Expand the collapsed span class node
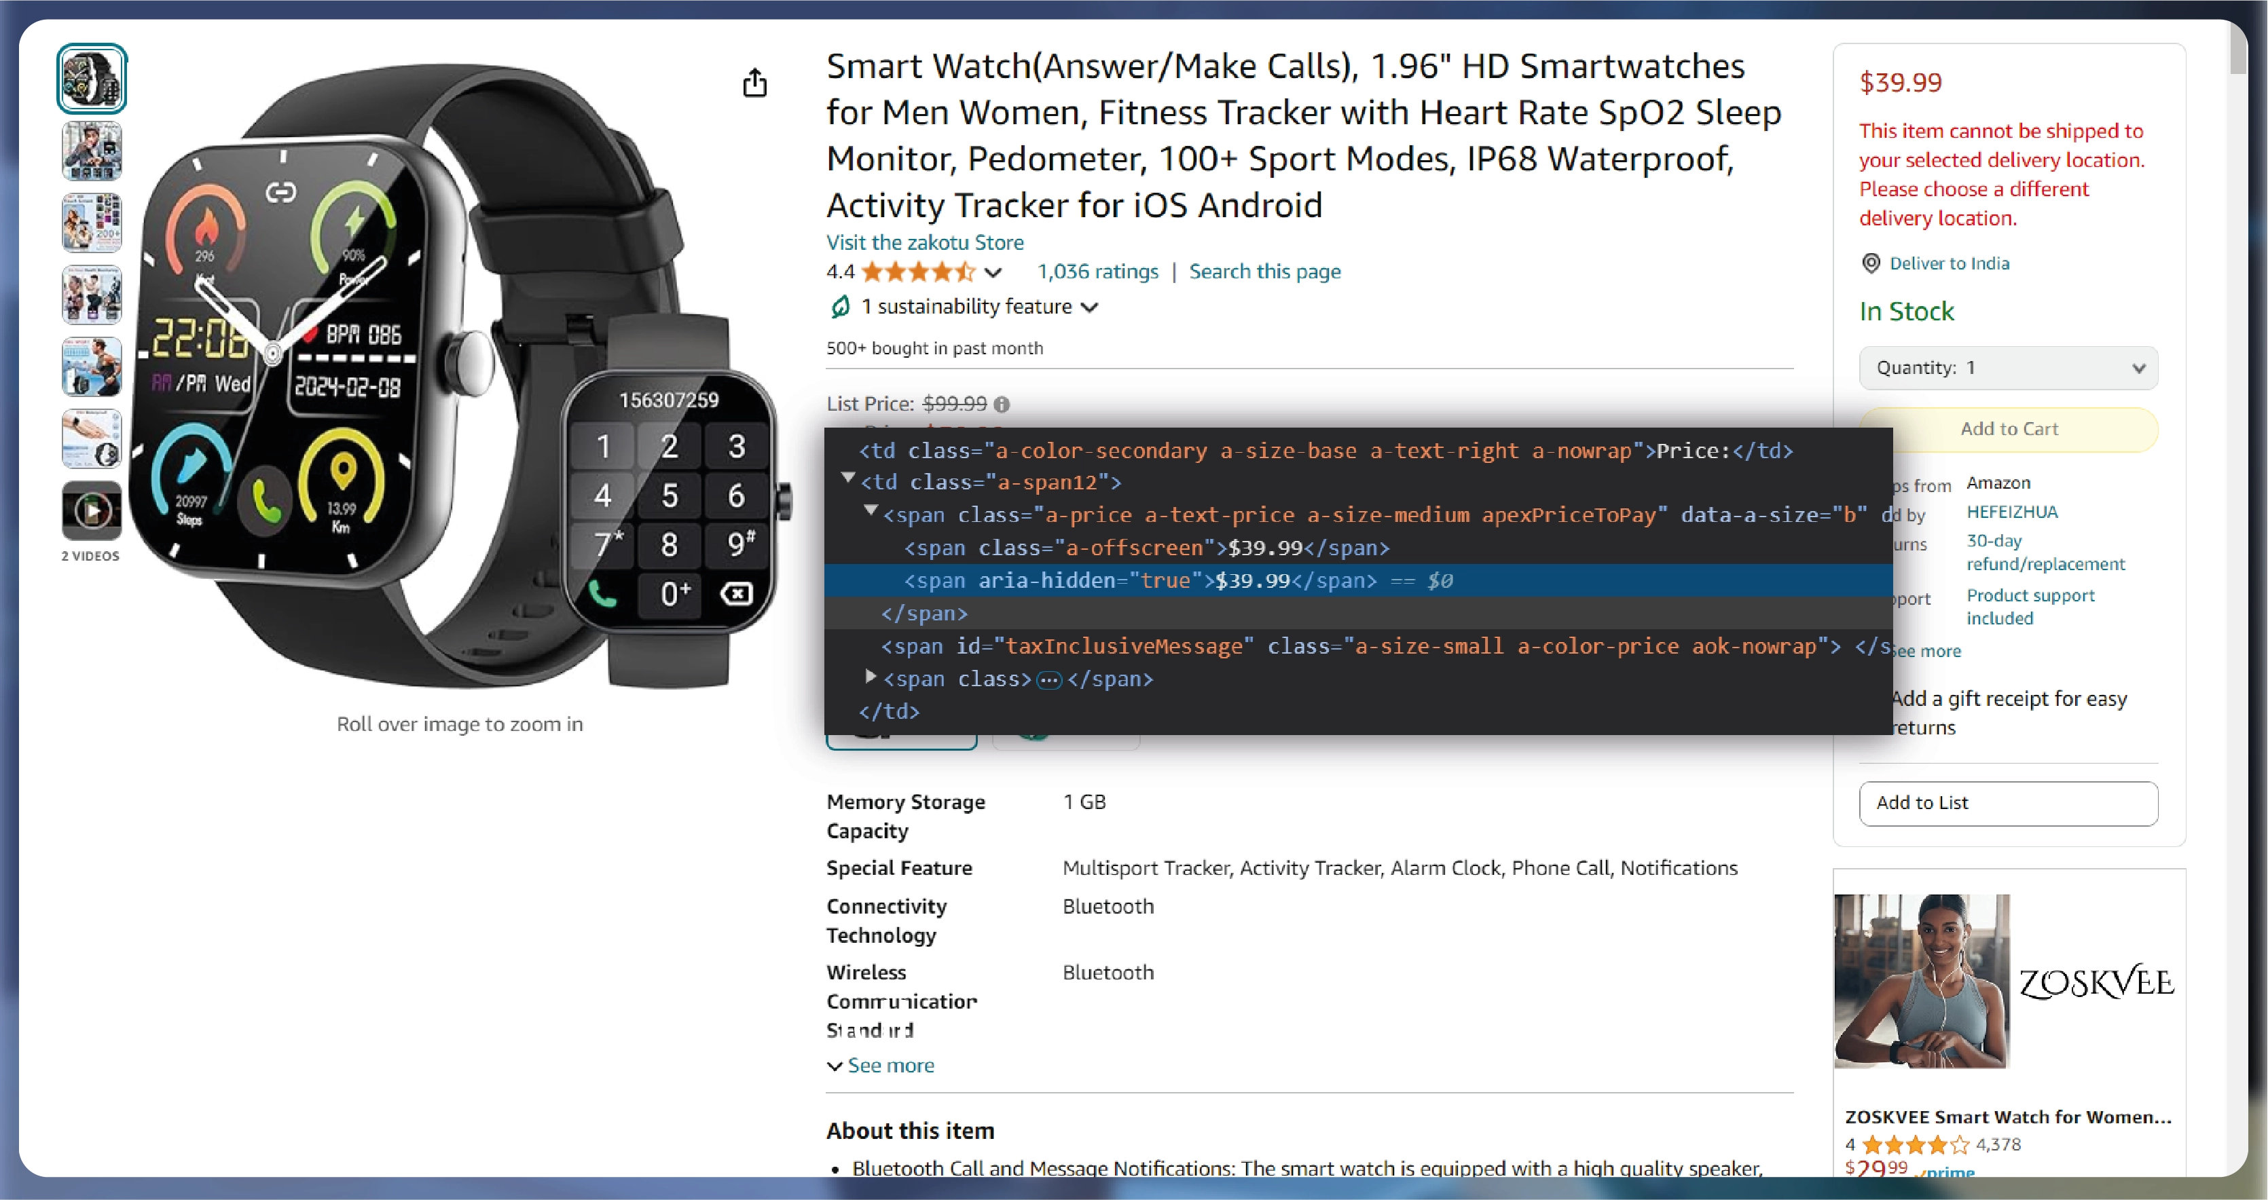 871,675
